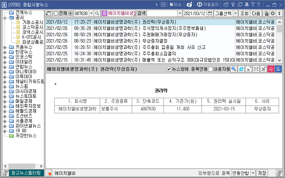The height and width of the screenshot is (178, 285).
Task: Click the 조회 query button
Action: point(244,13)
